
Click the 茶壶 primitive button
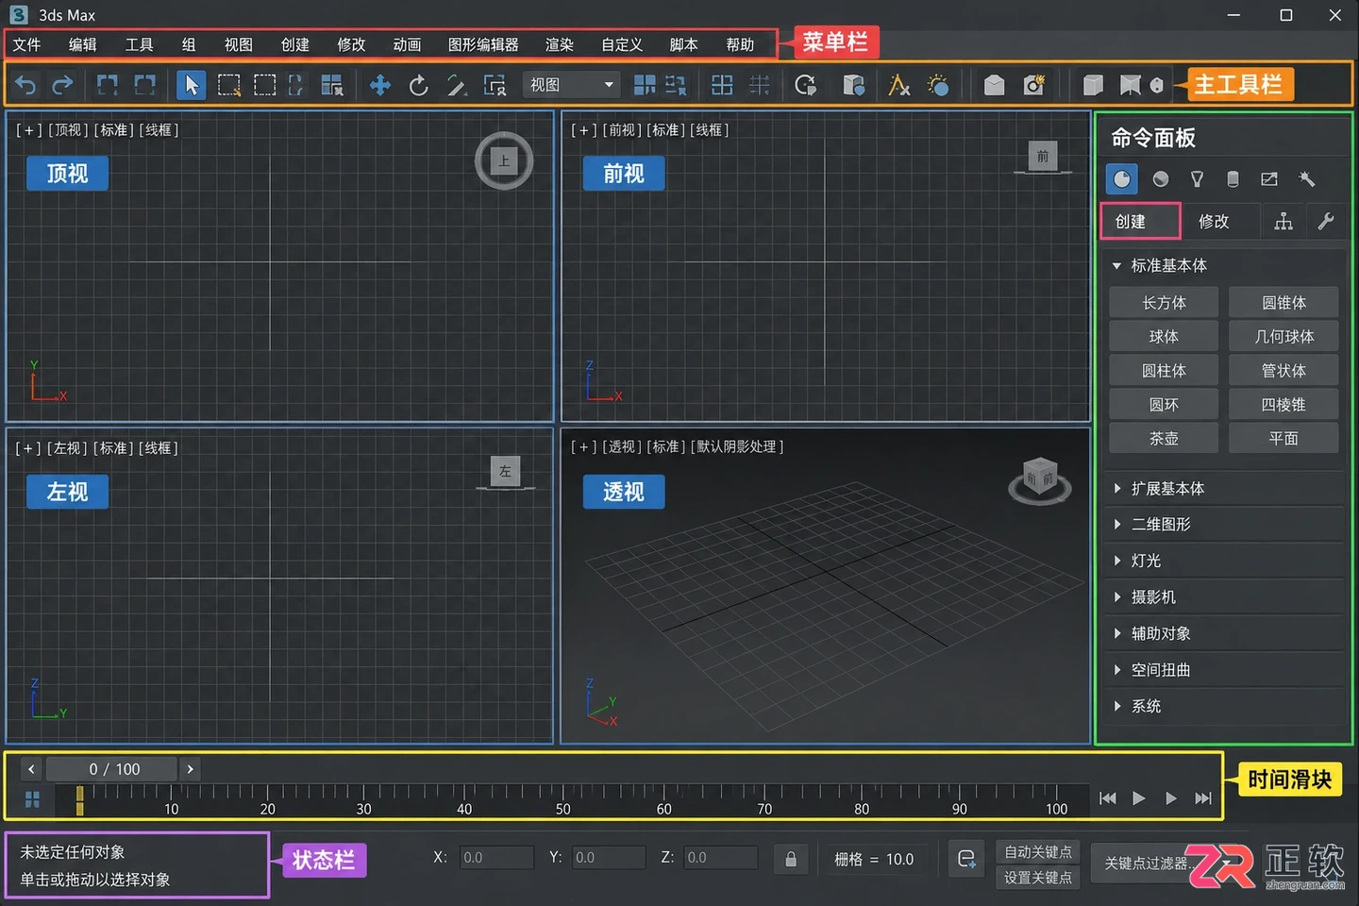click(1164, 439)
